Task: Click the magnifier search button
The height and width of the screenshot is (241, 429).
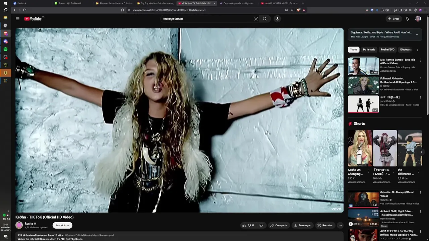Action: pyautogui.click(x=265, y=19)
